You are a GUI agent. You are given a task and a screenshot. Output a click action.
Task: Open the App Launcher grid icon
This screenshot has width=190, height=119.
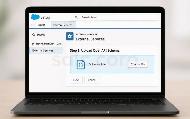click(33, 25)
